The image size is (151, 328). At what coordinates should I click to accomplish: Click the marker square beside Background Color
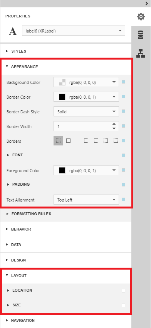124,82
